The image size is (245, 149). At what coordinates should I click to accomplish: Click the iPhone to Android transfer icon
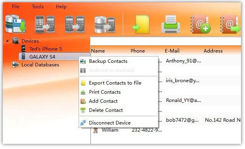pyautogui.click(x=45, y=25)
